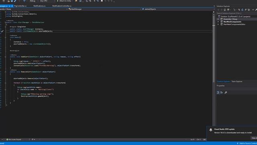Click the Solution Explorer Collapse All icon

245,10
